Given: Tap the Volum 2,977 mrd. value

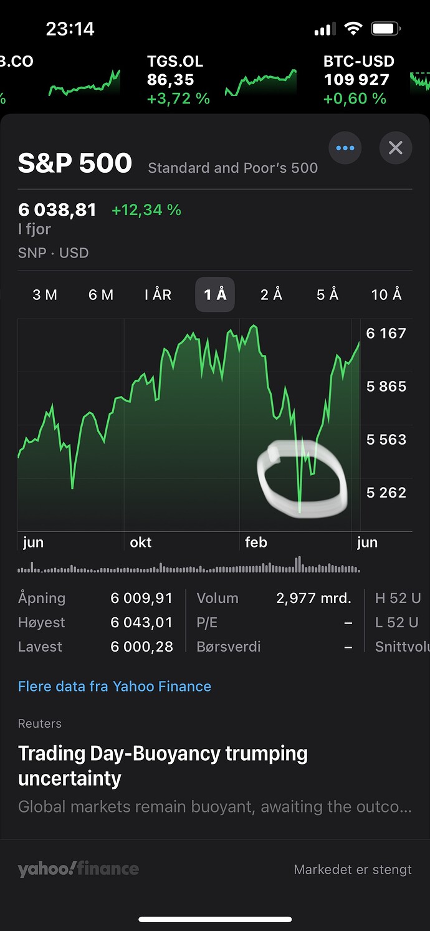Looking at the screenshot, I should [x=313, y=598].
